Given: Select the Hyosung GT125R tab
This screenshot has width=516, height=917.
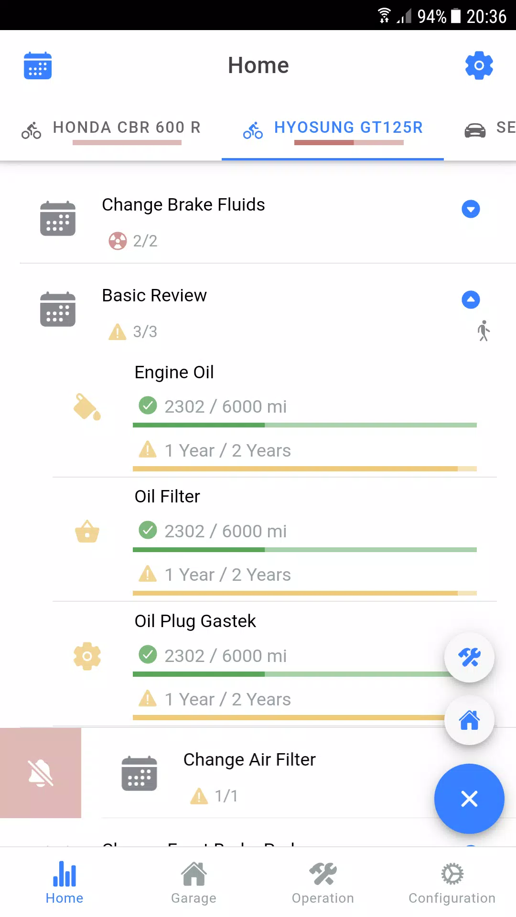Looking at the screenshot, I should coord(333,129).
